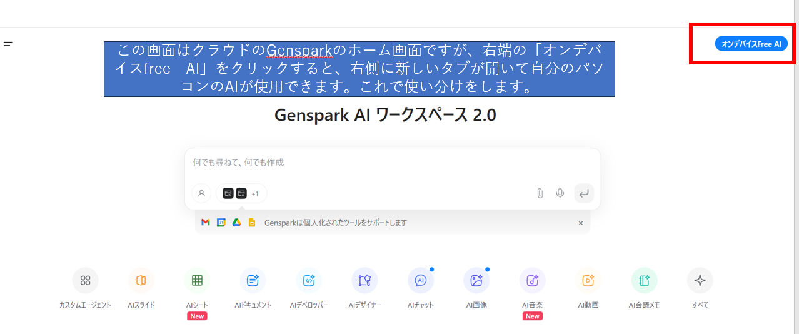This screenshot has height=334, width=799.
Task: Focus the 何でも尋ねて、何でも作成 input box
Action: (x=393, y=163)
